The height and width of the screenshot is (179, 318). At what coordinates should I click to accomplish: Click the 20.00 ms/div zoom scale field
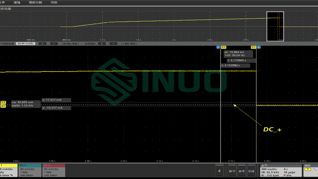tap(26, 44)
